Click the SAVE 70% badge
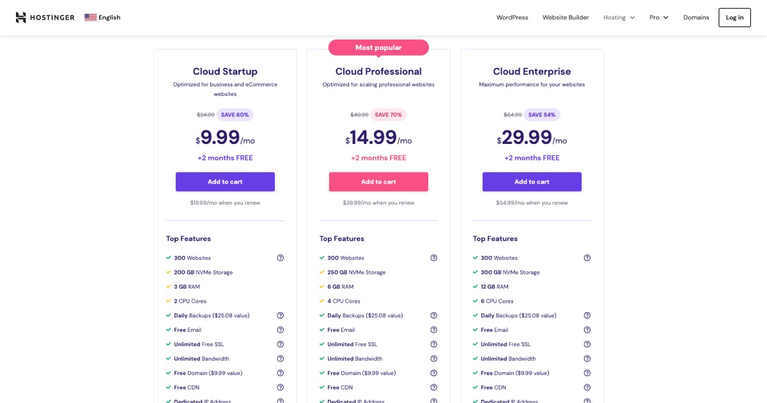 click(x=389, y=115)
